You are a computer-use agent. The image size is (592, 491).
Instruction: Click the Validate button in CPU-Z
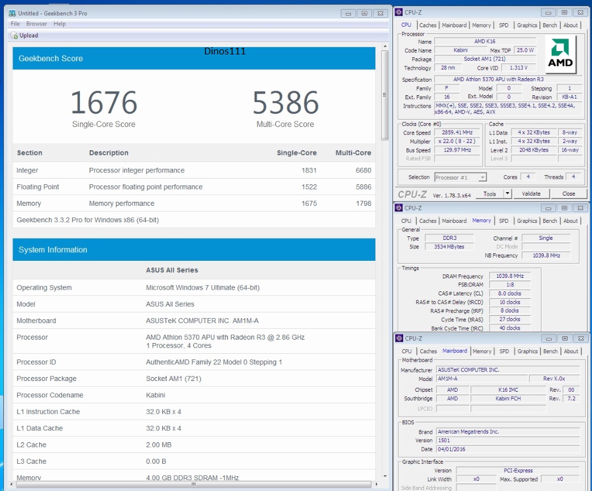point(531,193)
